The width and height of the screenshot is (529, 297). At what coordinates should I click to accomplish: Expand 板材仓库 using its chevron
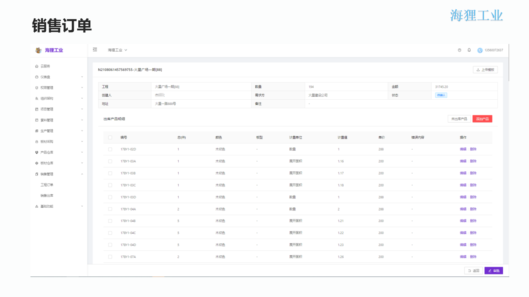click(82, 163)
